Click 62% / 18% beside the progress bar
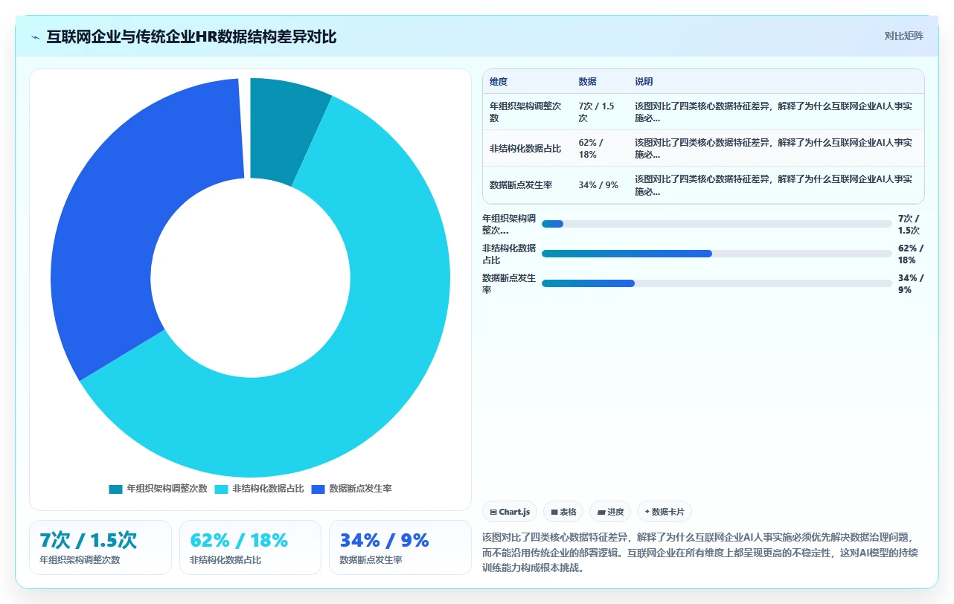The height and width of the screenshot is (604, 954). [x=911, y=254]
